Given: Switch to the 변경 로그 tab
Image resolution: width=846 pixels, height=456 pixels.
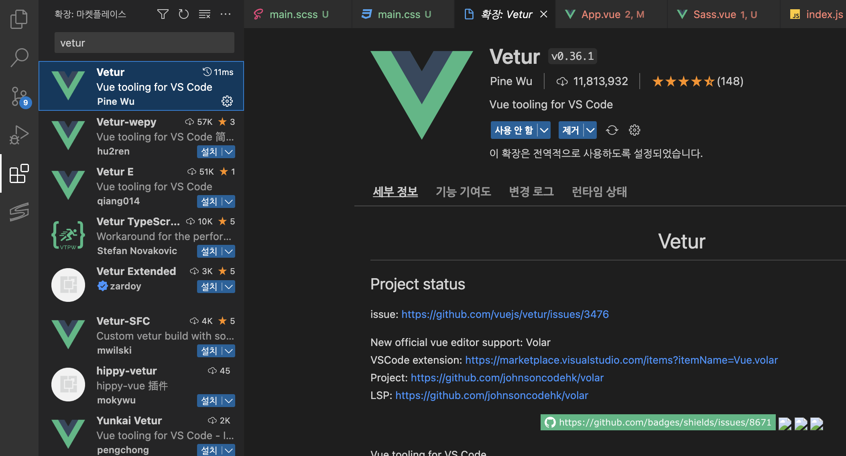Looking at the screenshot, I should click(x=531, y=191).
